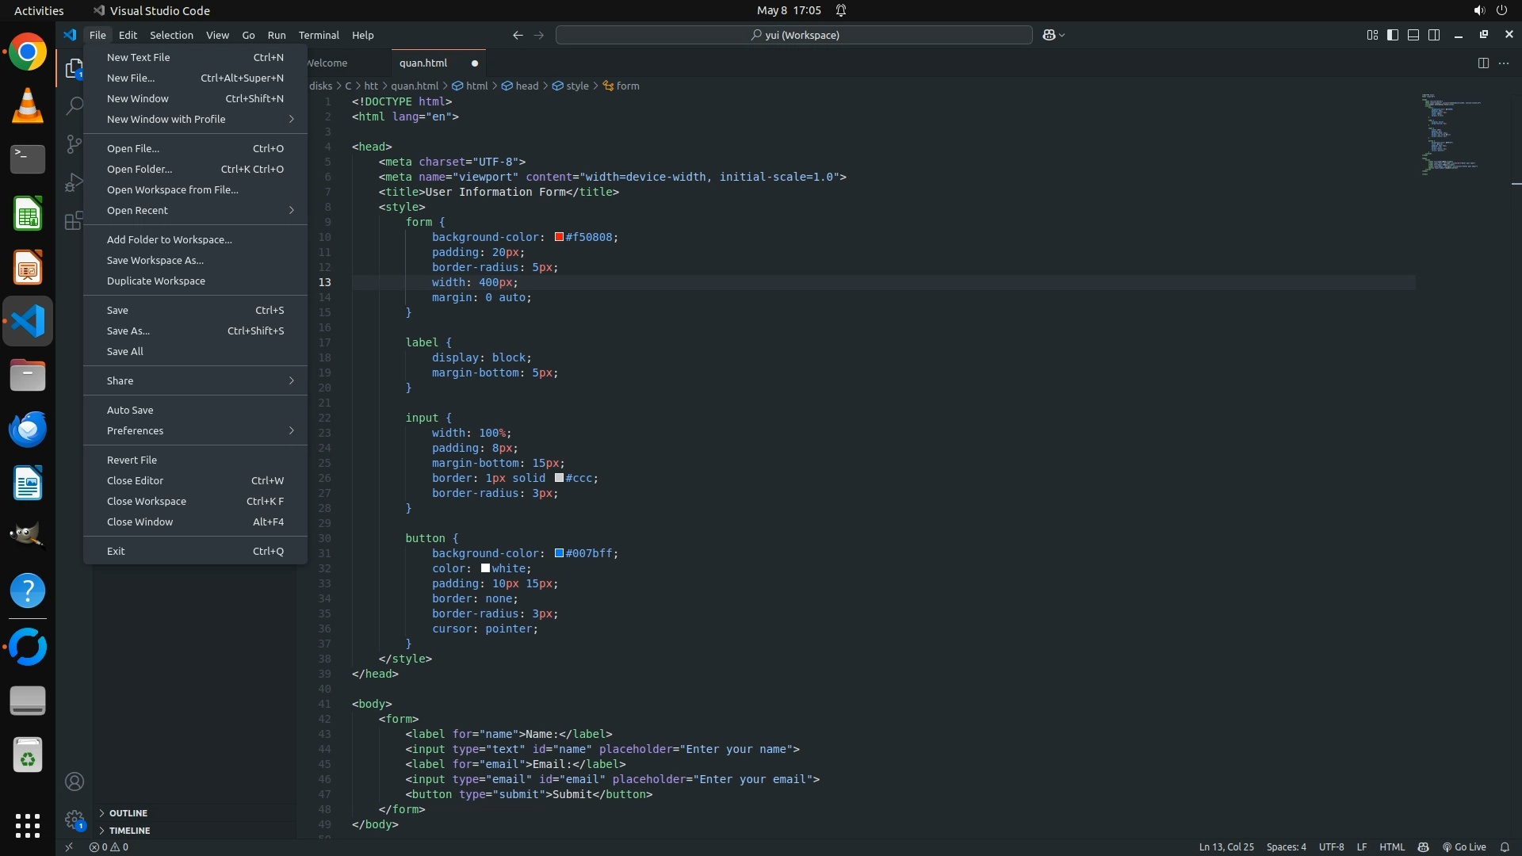Click Go Live in status bar
1522x856 pixels.
[1464, 846]
